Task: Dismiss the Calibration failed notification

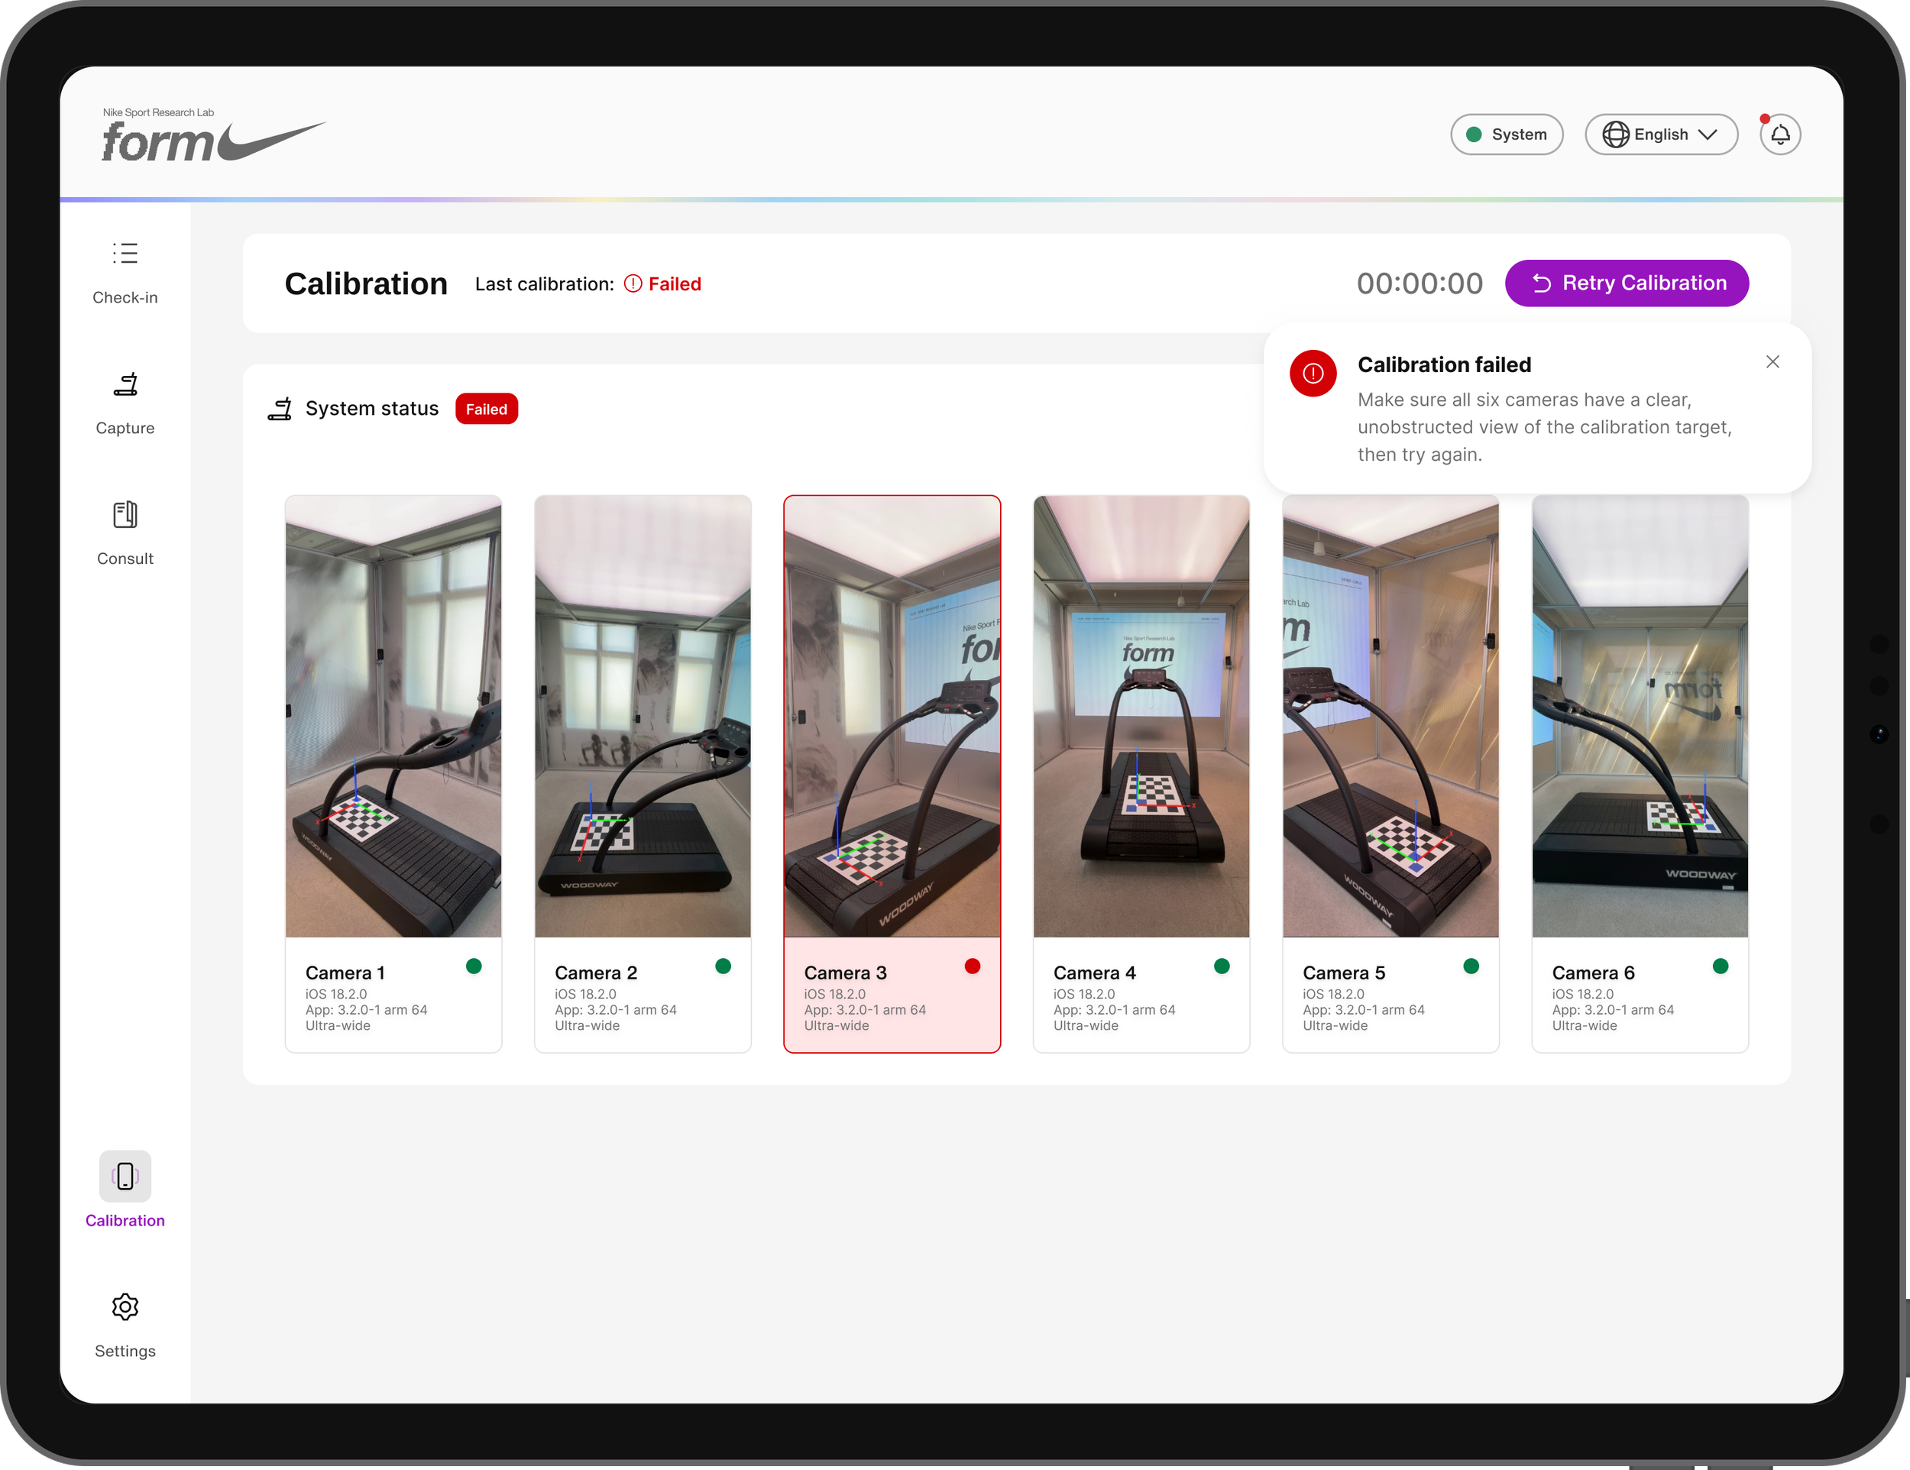Action: 1772,362
